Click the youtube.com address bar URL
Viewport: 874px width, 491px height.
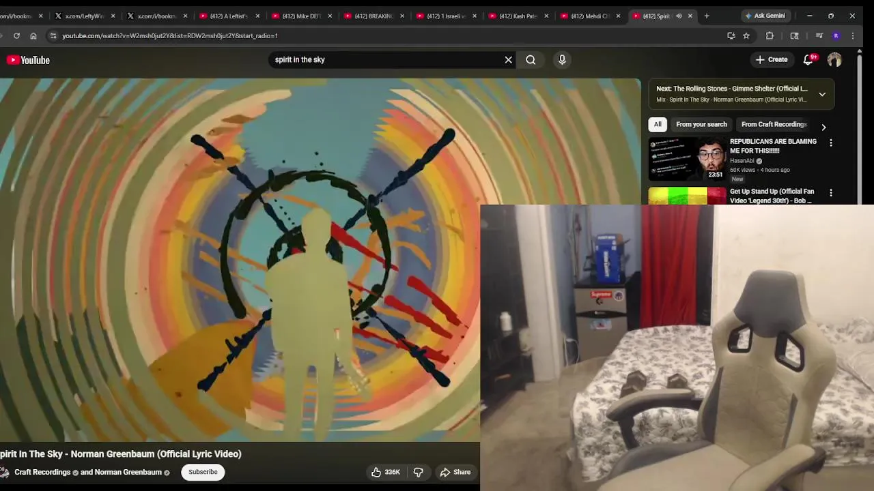click(170, 35)
